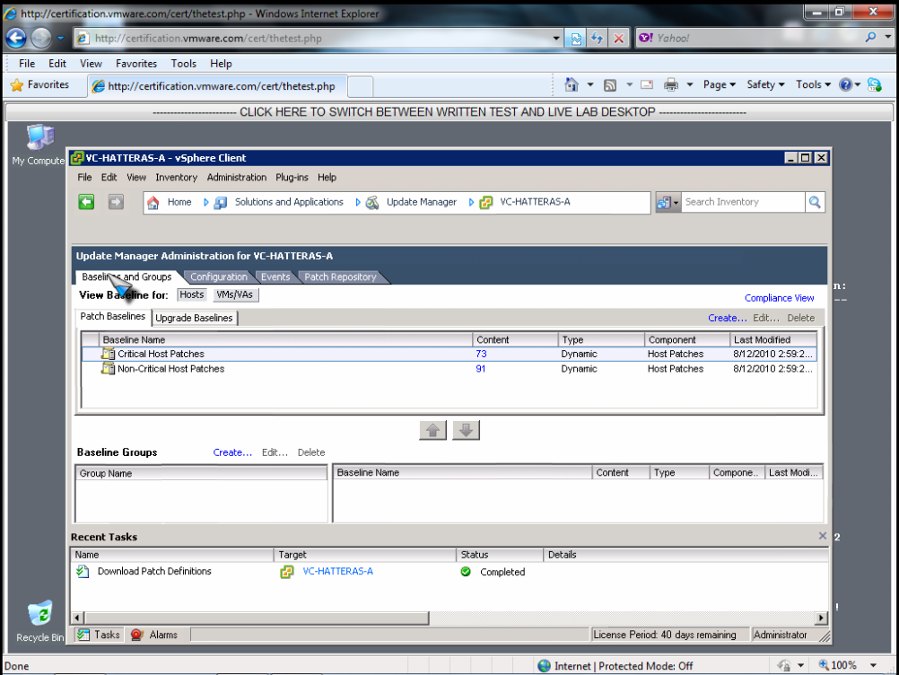The width and height of the screenshot is (899, 675).
Task: Open the IE zoom level dropdown arrow
Action: pyautogui.click(x=873, y=665)
